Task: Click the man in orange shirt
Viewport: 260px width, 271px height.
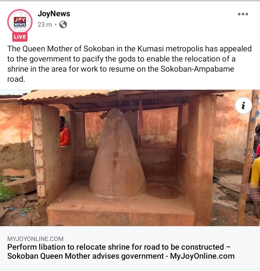Action: [64, 131]
